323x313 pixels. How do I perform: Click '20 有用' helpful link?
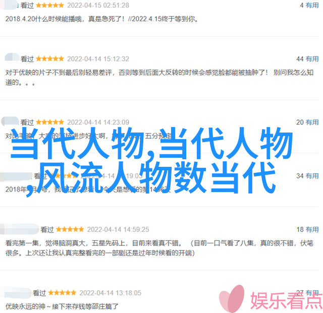pos(307,122)
